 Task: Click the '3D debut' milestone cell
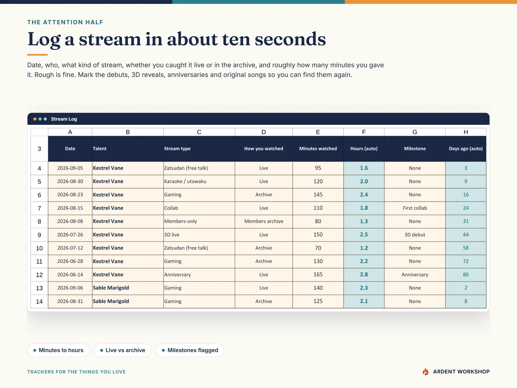coord(415,235)
